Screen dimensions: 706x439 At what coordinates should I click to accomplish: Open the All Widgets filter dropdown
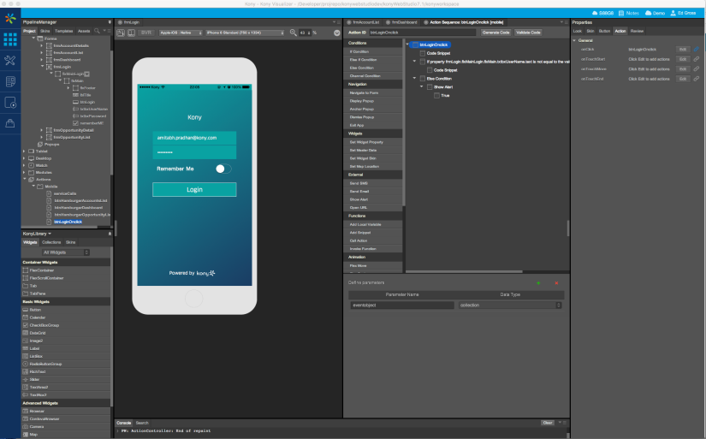[66, 252]
